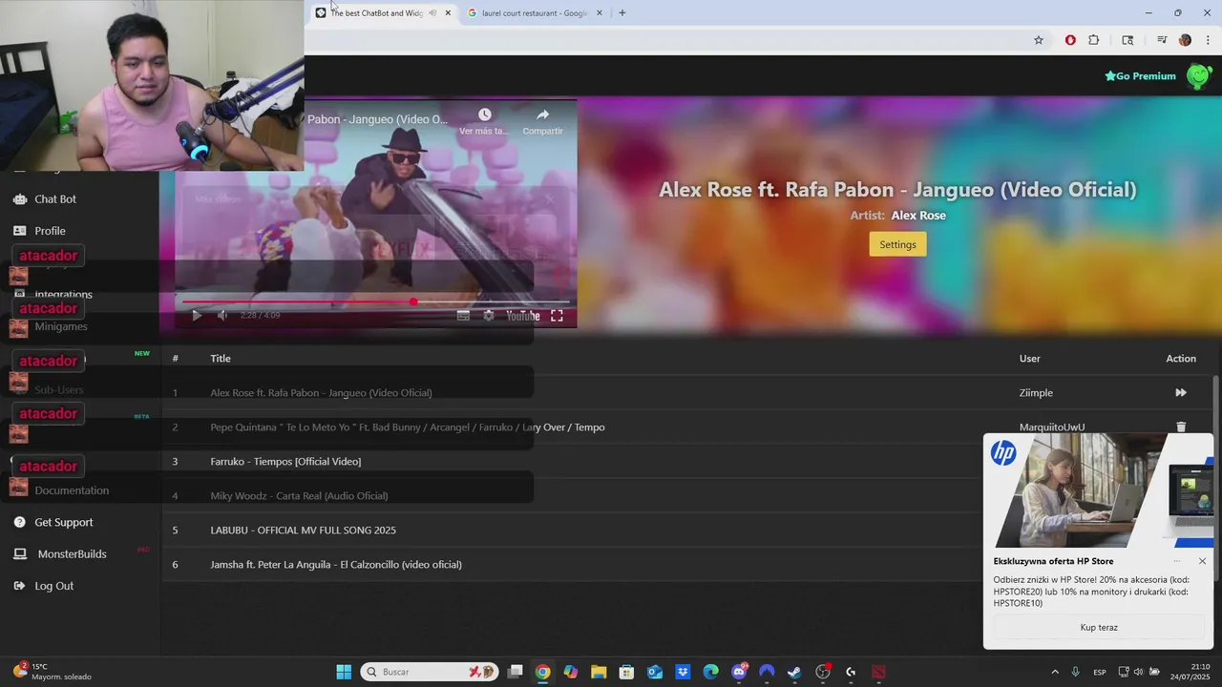The width and height of the screenshot is (1222, 687).
Task: Click Ver más tarde clock icon
Action: 484,114
